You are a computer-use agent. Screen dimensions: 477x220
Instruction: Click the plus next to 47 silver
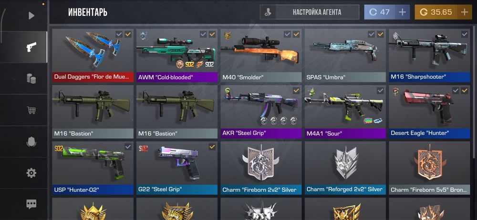(403, 12)
